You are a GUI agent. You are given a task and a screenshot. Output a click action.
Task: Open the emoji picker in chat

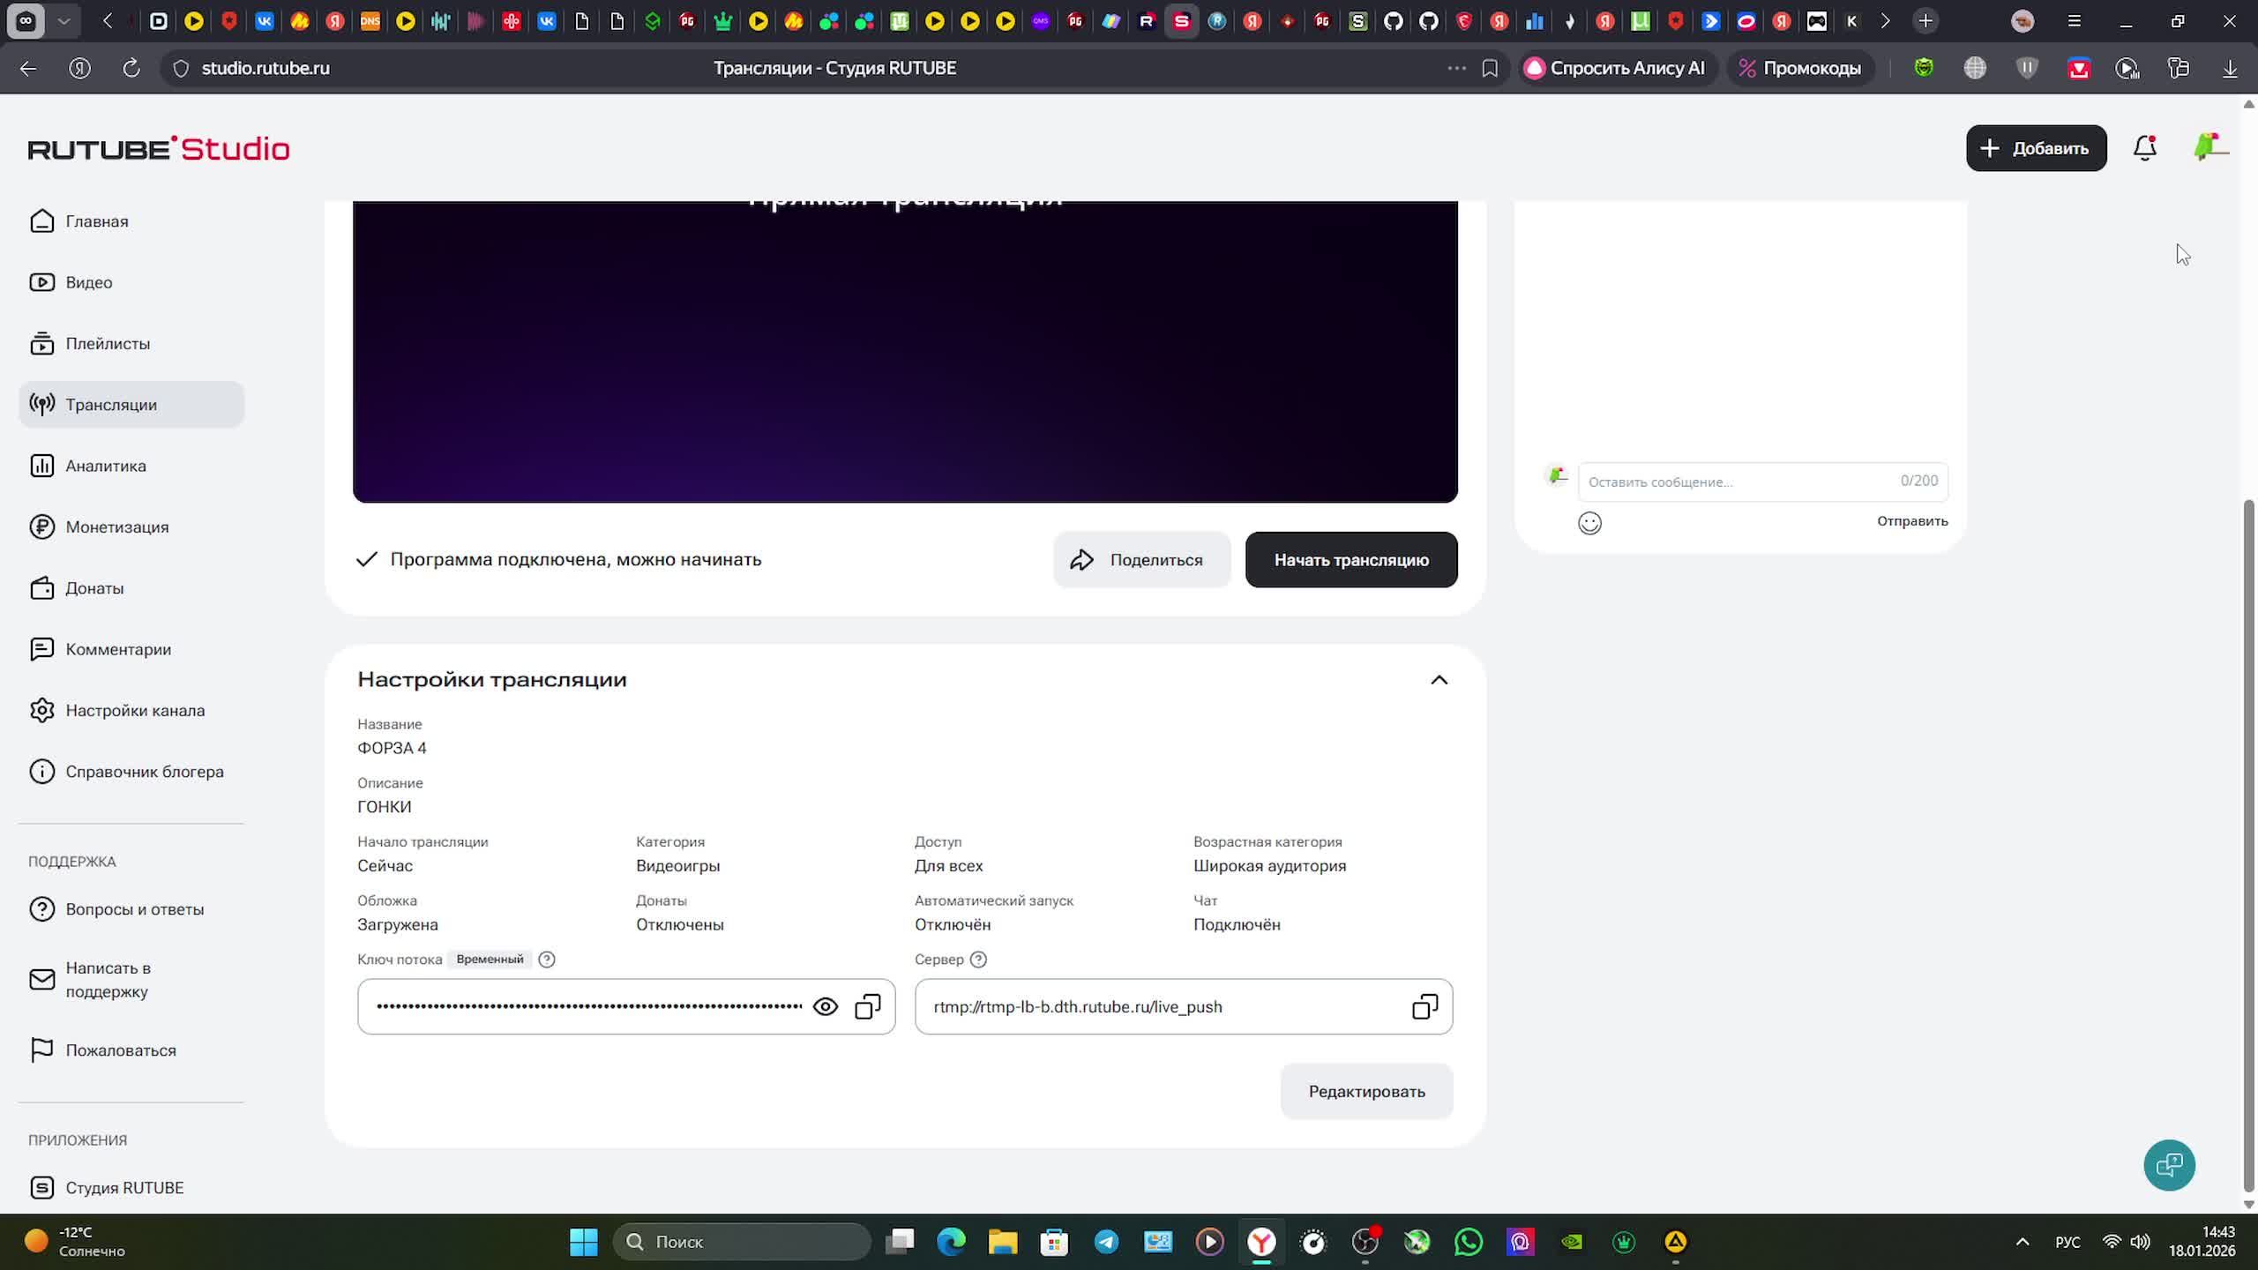(1589, 523)
